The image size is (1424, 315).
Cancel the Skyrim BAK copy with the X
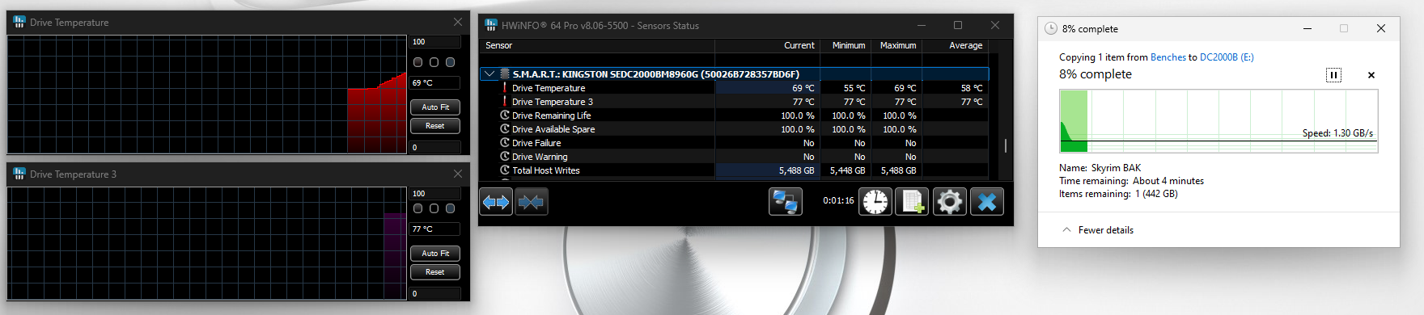[1371, 75]
